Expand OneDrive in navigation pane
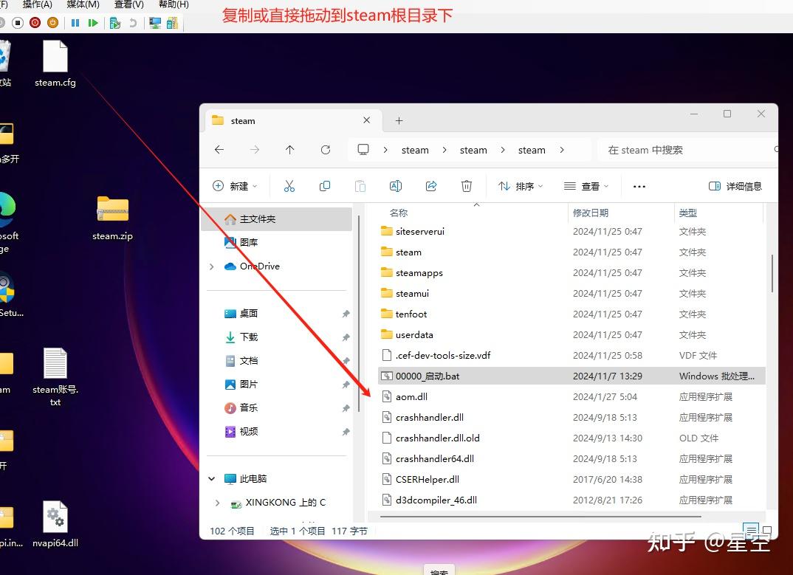The image size is (793, 575). point(211,266)
